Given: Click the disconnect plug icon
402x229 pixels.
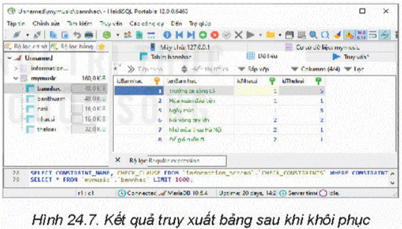Looking at the screenshot, I should click(x=37, y=35).
